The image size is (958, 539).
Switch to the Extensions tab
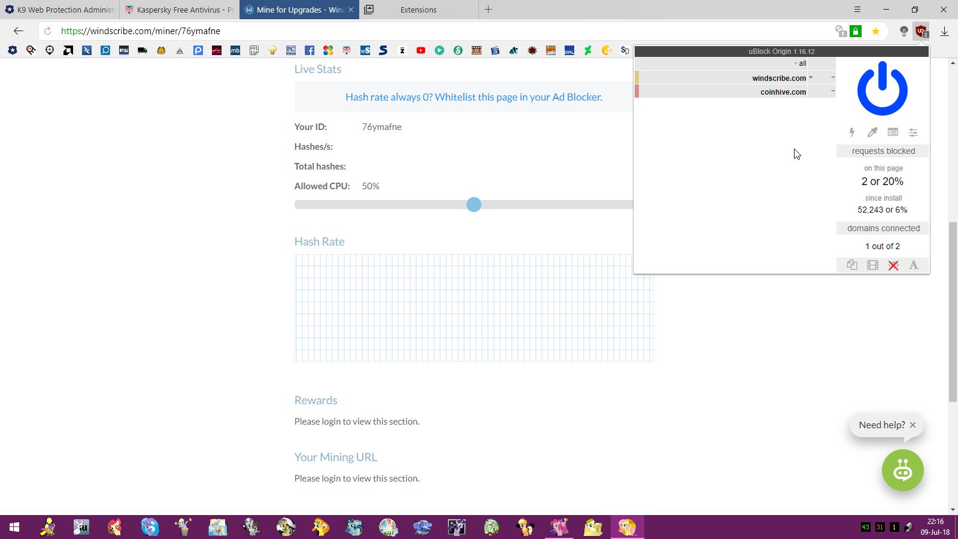tap(419, 10)
